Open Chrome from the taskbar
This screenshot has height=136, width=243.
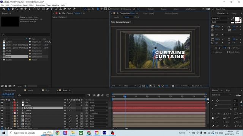(x=57, y=133)
